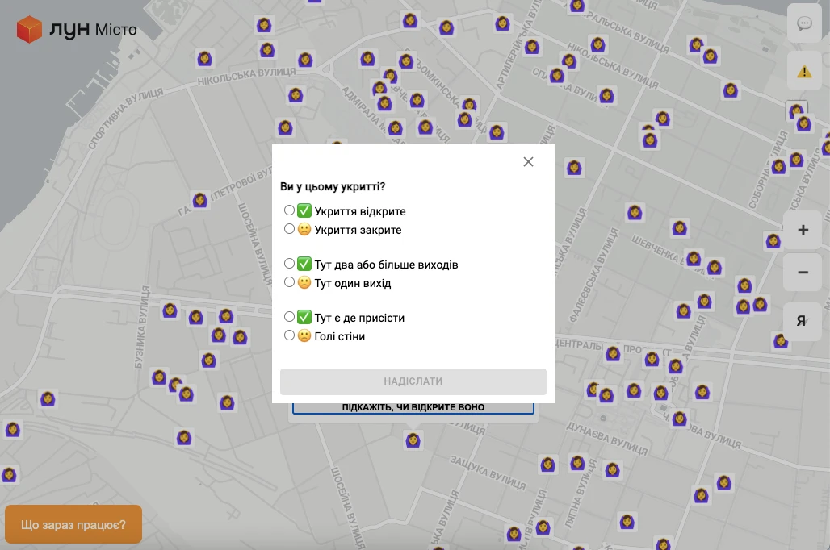This screenshot has width=830, height=550.
Task: Close the shelter survey dialog
Action: (528, 162)
